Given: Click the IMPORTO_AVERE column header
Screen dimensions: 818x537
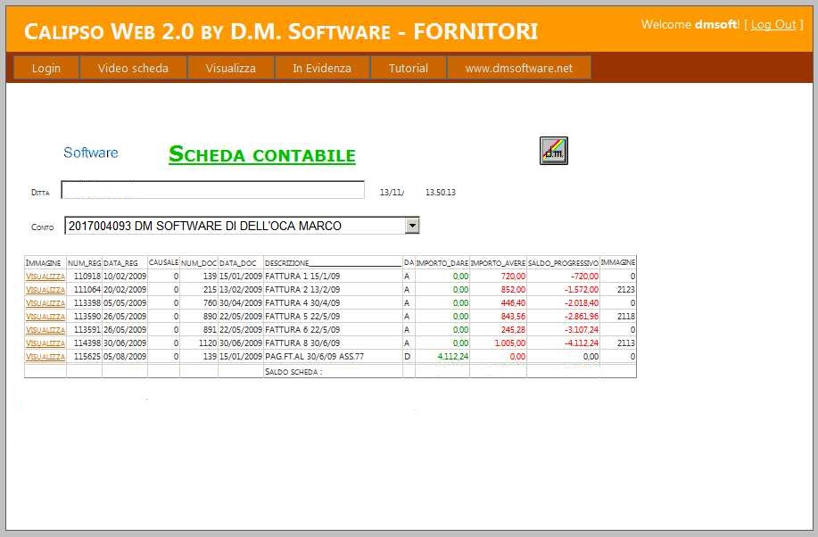Looking at the screenshot, I should pyautogui.click(x=499, y=263).
